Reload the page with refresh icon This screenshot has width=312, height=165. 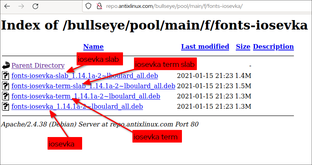point(35,6)
